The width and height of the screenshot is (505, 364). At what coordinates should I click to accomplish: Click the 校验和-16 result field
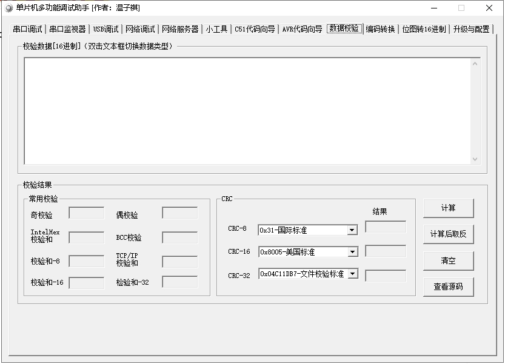87,283
